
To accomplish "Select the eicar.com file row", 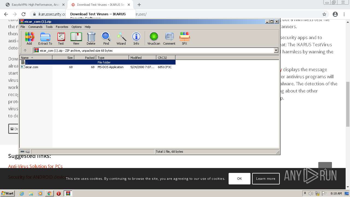I will pyautogui.click(x=97, y=67).
